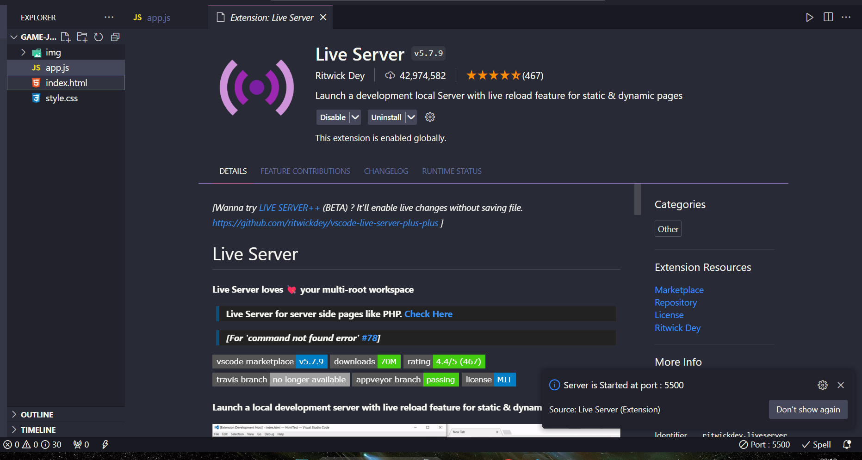Click the Don't show again button
This screenshot has width=862, height=460.
pos(808,410)
